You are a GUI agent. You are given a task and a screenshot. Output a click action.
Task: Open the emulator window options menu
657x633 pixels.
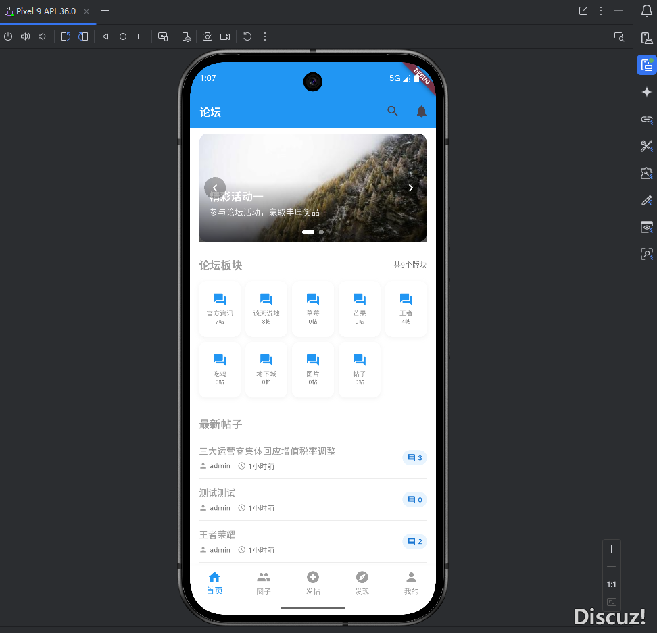pyautogui.click(x=601, y=11)
